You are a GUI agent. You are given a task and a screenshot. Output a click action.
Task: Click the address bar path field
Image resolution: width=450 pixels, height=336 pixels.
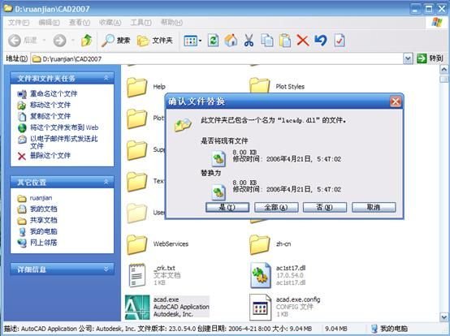pyautogui.click(x=217, y=58)
